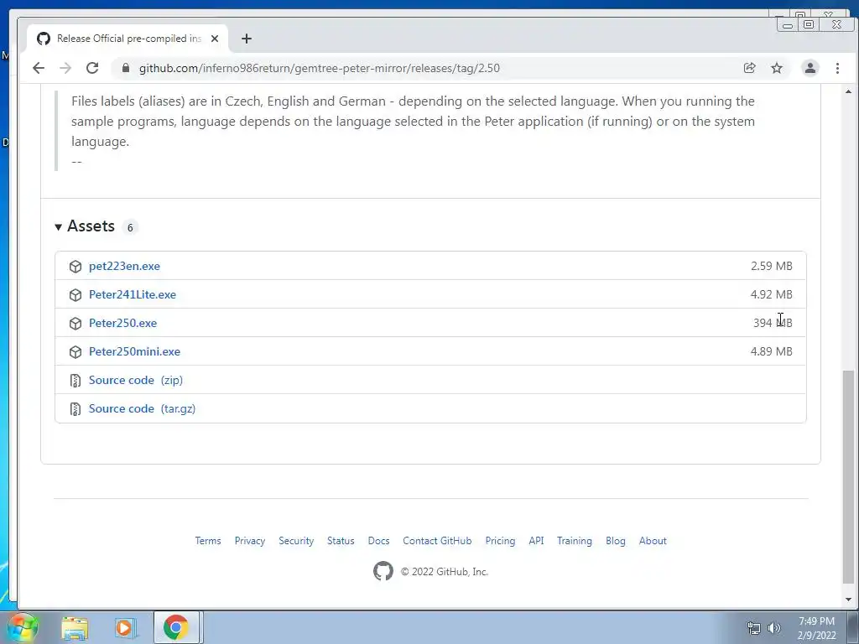
Task: Download pet223en.exe
Action: 124,266
